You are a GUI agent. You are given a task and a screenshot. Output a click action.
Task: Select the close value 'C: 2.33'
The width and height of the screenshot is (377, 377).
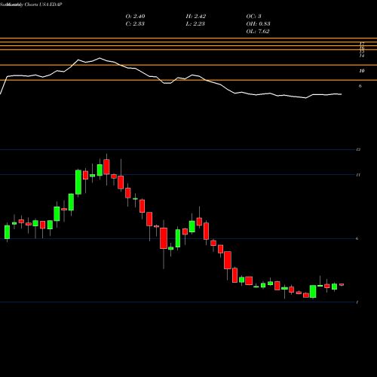tap(135, 23)
